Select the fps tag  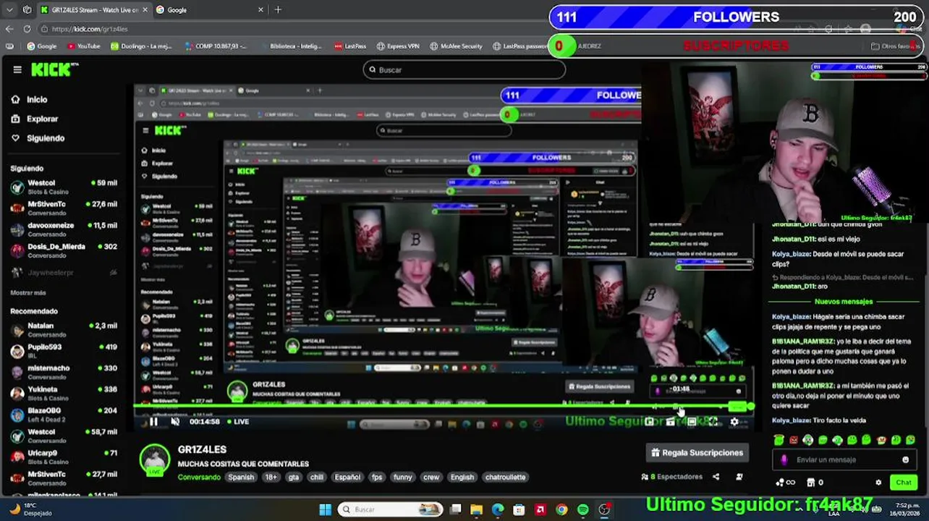click(377, 477)
